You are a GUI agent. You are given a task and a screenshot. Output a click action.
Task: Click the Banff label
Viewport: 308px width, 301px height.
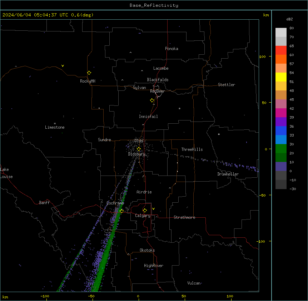pyautogui.click(x=44, y=203)
